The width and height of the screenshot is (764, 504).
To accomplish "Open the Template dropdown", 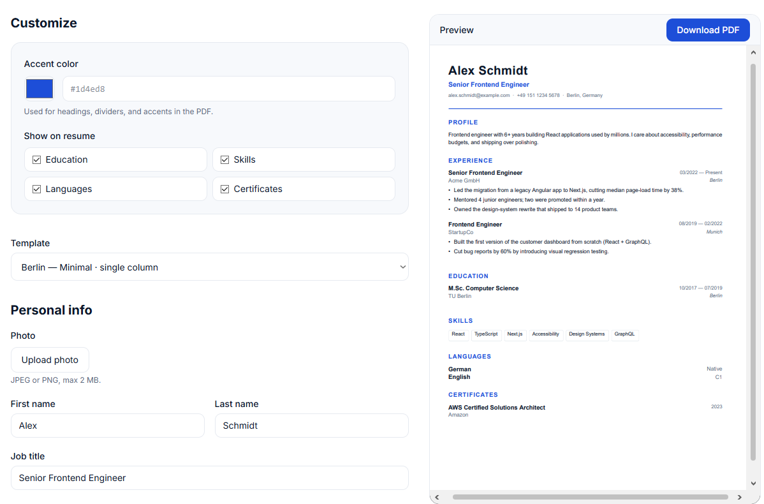I will [x=210, y=267].
